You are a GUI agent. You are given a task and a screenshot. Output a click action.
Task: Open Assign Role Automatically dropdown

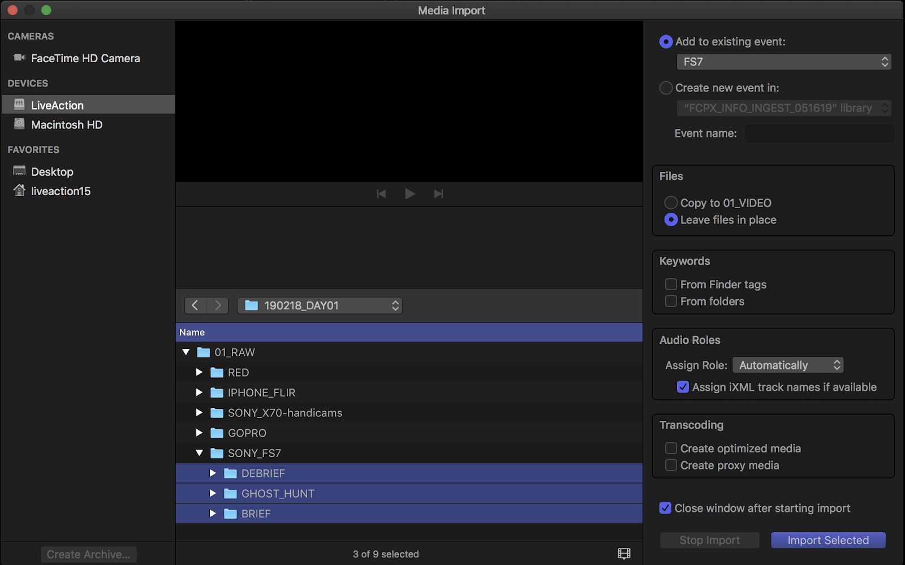pos(788,365)
